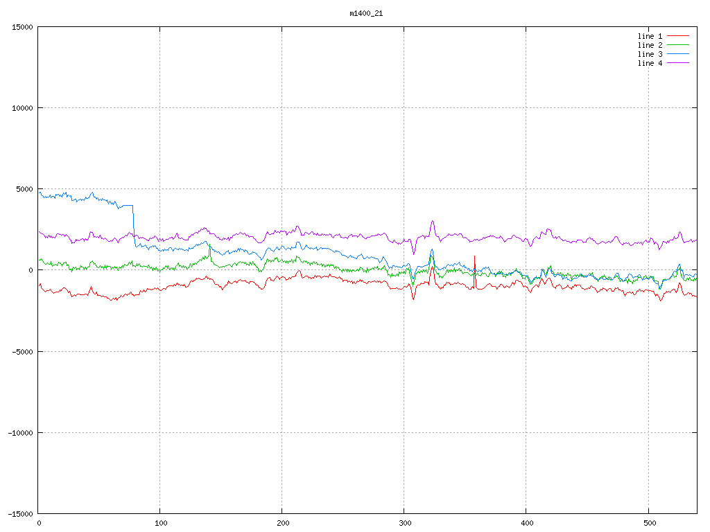Click the blue line 3 legend sample
The width and height of the screenshot is (710, 532).
point(678,54)
